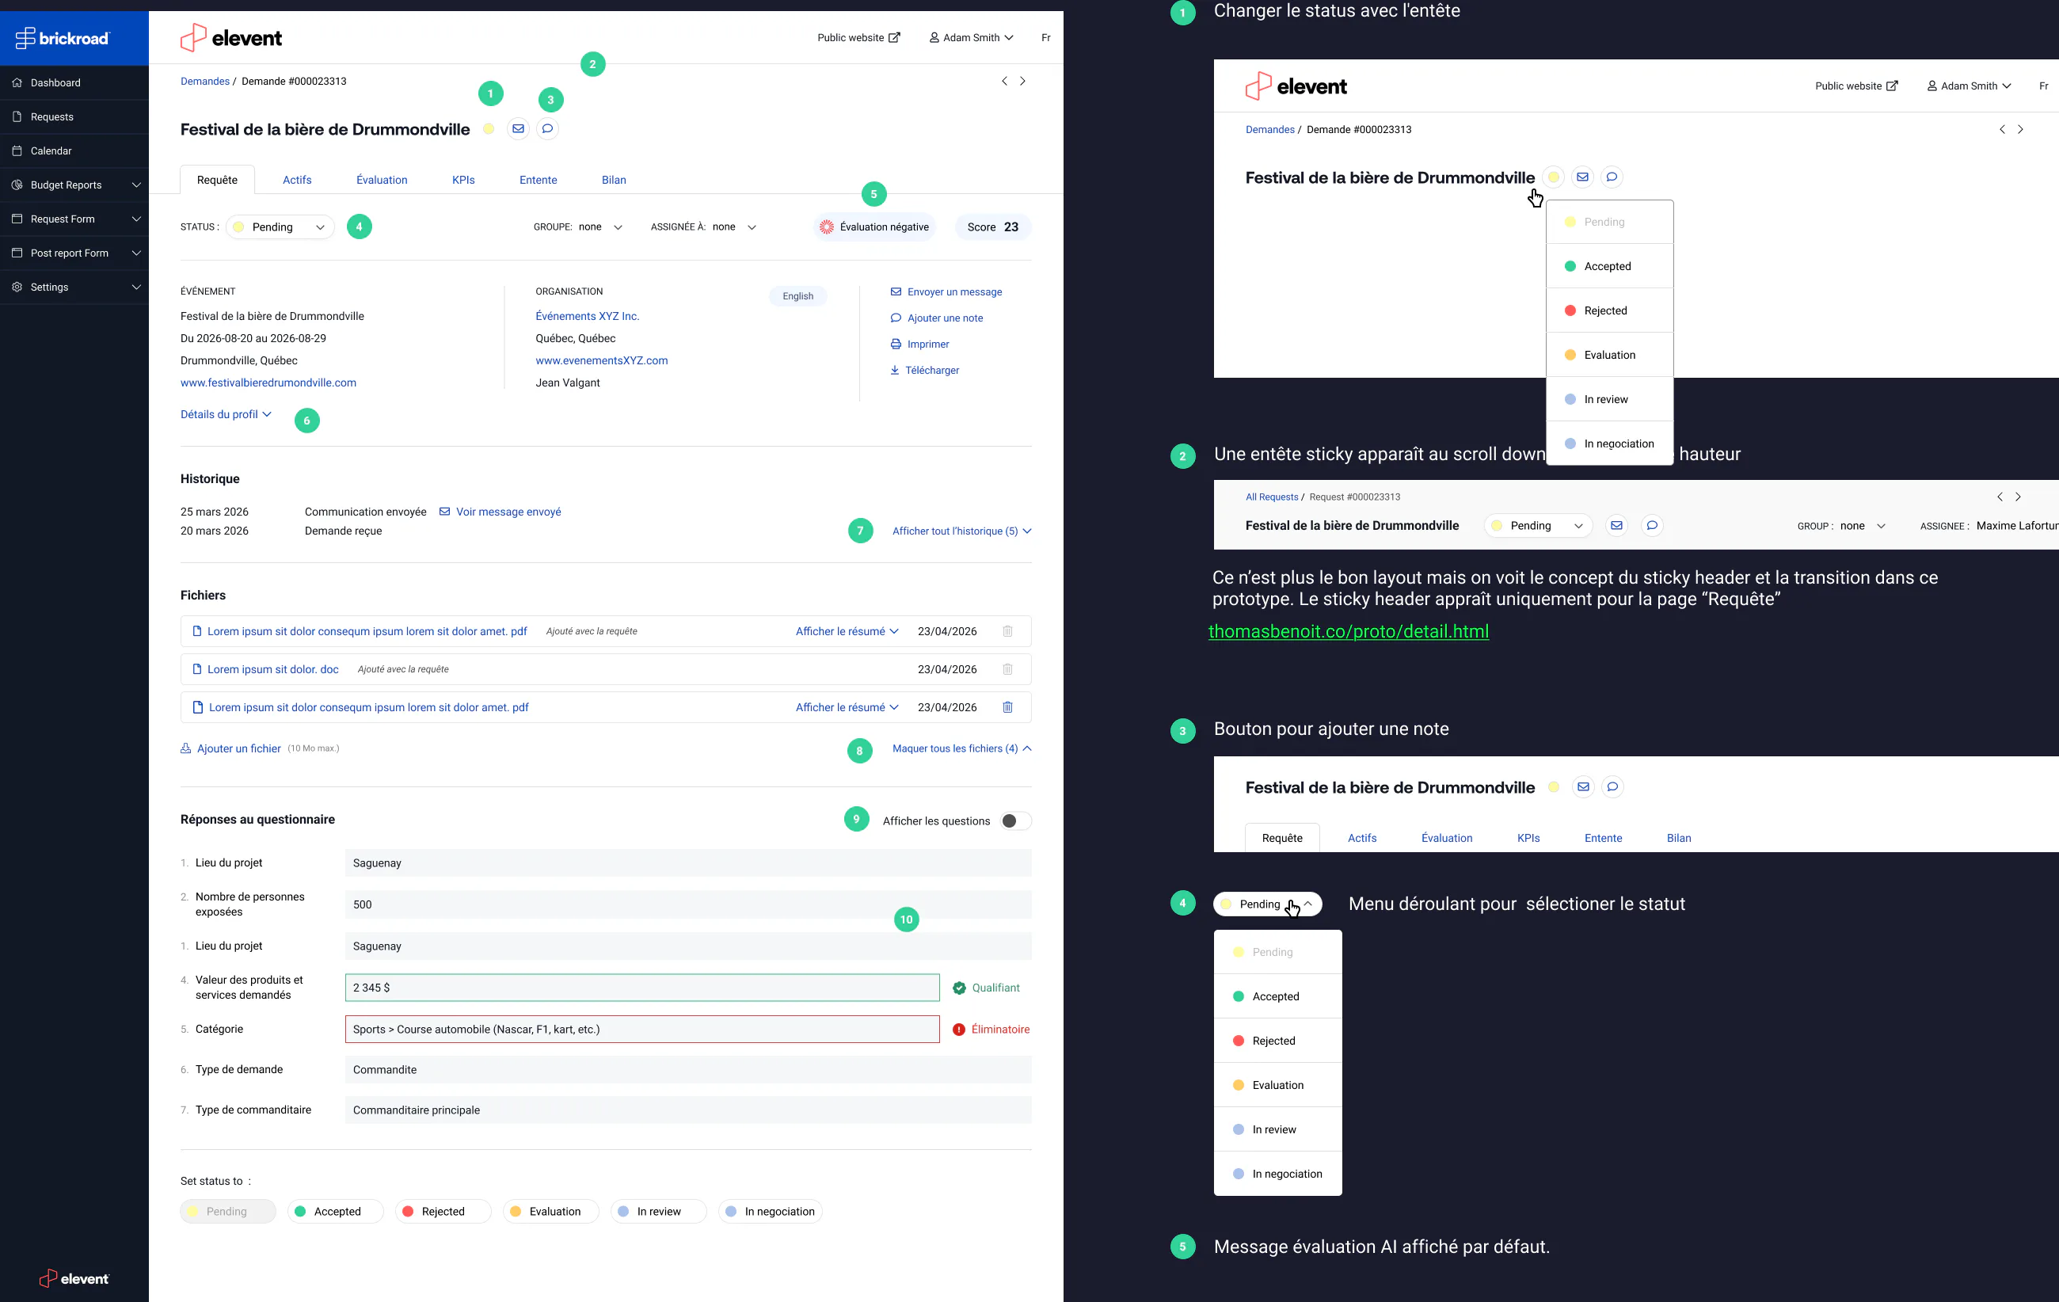Delete the third file using blue trash icon
Viewport: 2059px width, 1302px height.
(1008, 708)
